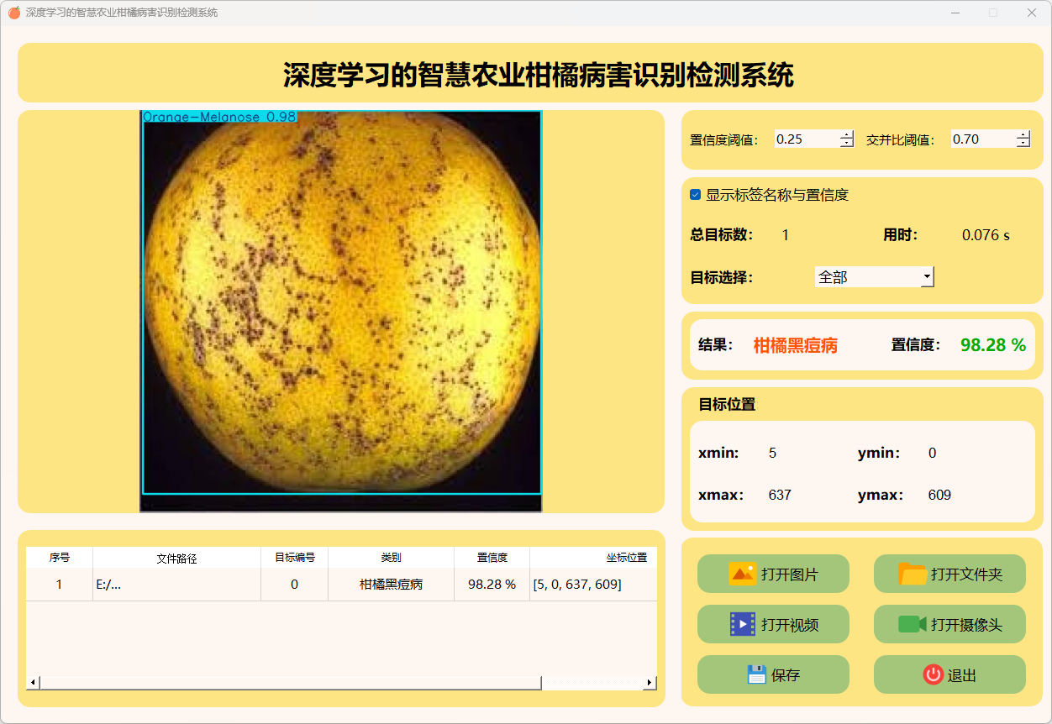The image size is (1052, 724).
Task: Click the picture icon on 打开图片
Action: pyautogui.click(x=742, y=574)
